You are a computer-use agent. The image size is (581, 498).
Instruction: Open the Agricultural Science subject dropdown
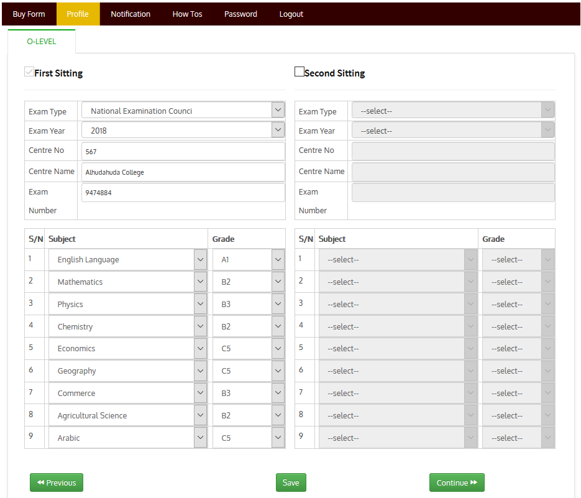click(127, 415)
